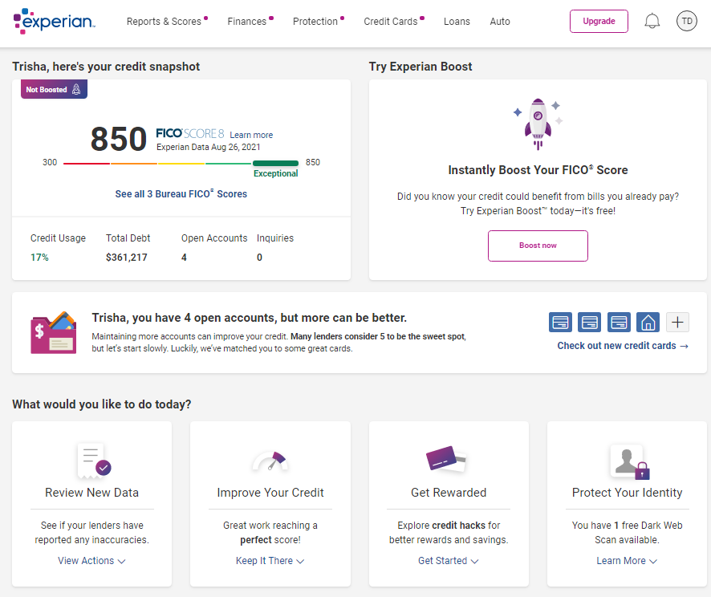Click the 4 open accounts headline
This screenshot has width=711, height=597.
[x=250, y=318]
